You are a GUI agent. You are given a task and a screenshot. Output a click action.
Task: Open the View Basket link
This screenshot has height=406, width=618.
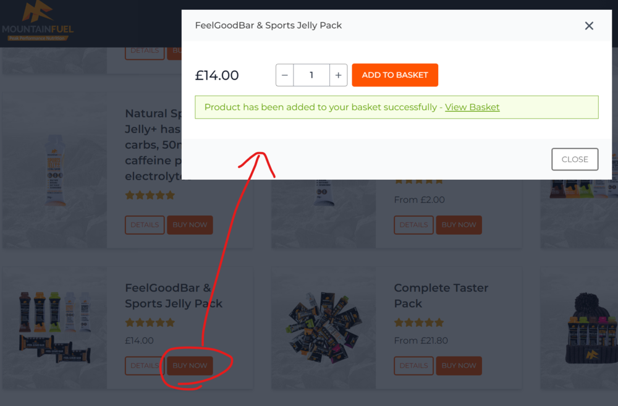pyautogui.click(x=472, y=107)
